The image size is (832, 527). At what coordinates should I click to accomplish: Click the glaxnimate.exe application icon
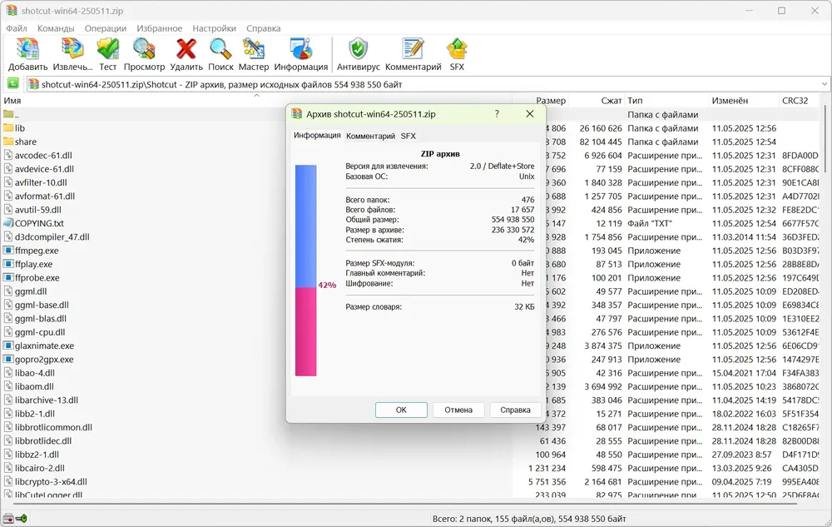click(8, 346)
